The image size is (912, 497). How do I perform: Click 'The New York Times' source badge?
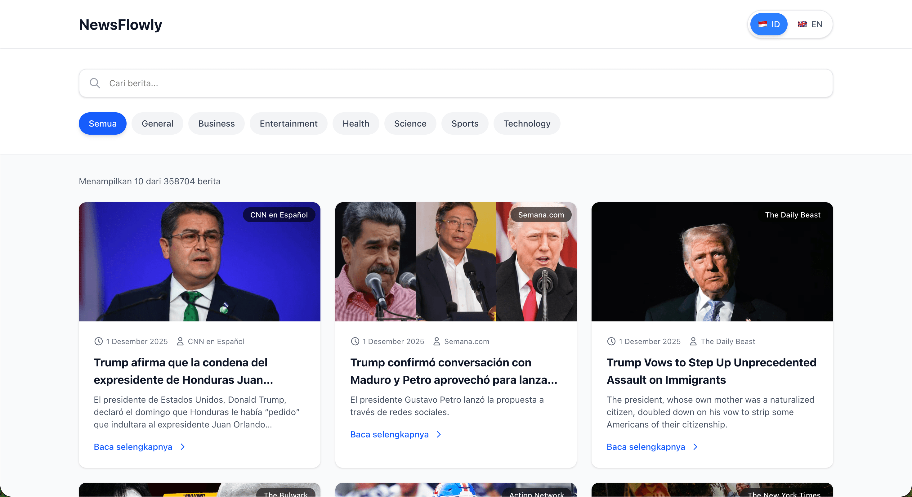(x=784, y=493)
